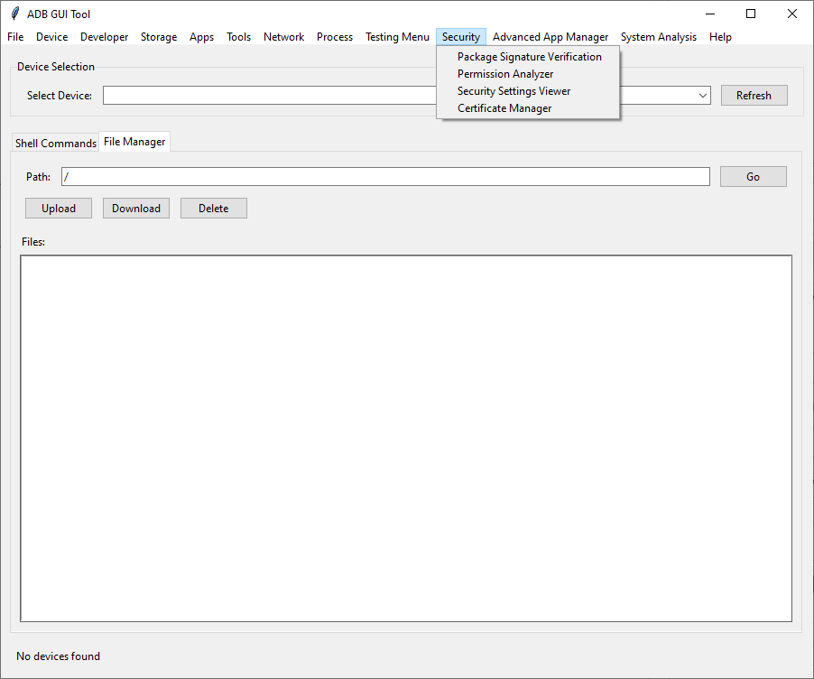Open the Device menu
Viewport: 814px width, 679px height.
click(51, 37)
